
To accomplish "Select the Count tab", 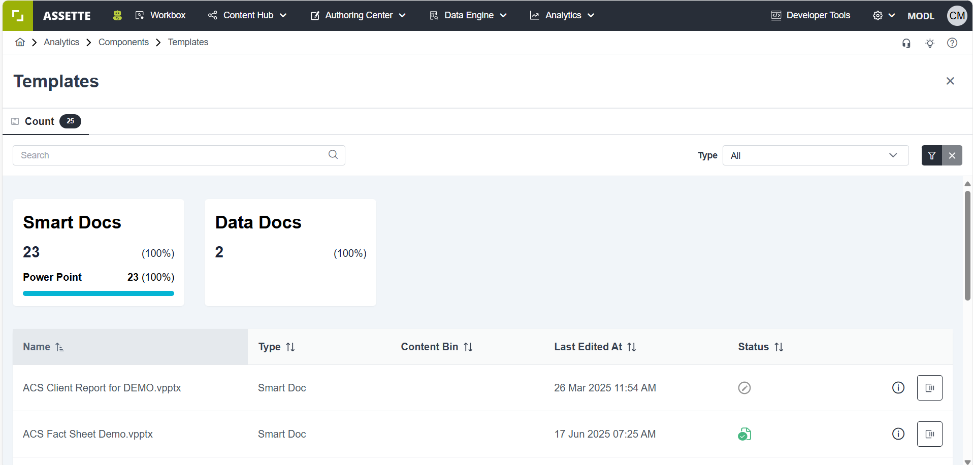I will [46, 121].
